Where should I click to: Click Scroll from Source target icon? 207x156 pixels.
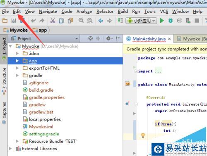coord(90,38)
